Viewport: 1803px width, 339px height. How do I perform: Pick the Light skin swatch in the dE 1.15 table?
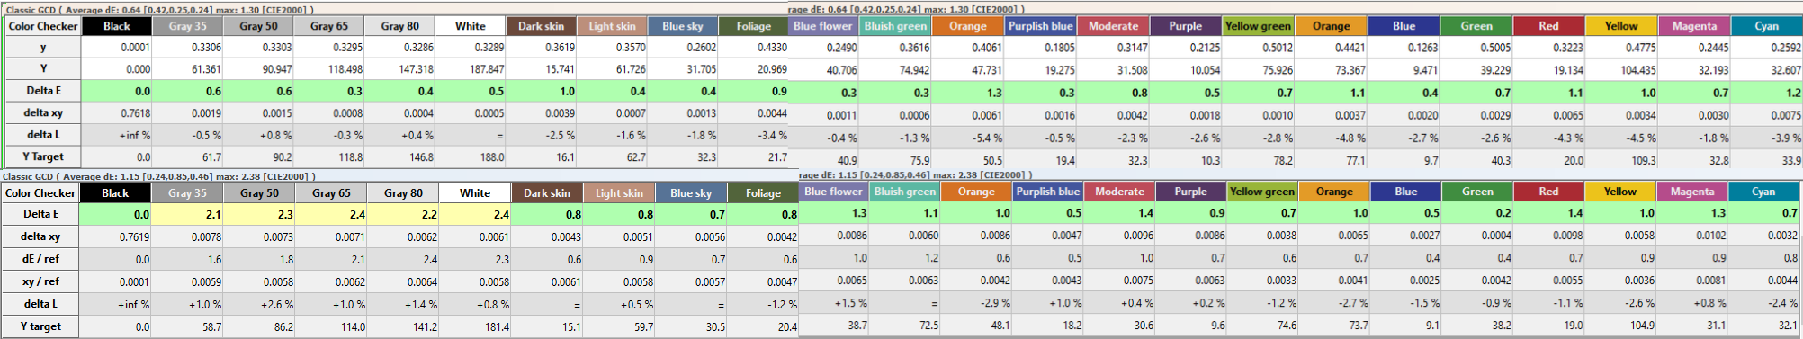coord(619,192)
